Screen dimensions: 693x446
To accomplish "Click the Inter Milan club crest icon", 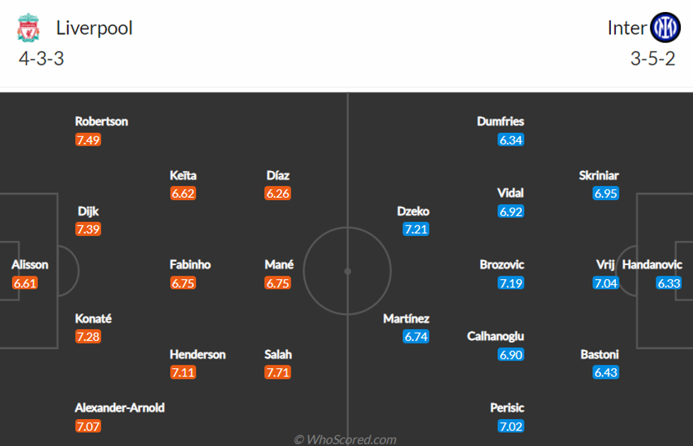I will [x=664, y=28].
